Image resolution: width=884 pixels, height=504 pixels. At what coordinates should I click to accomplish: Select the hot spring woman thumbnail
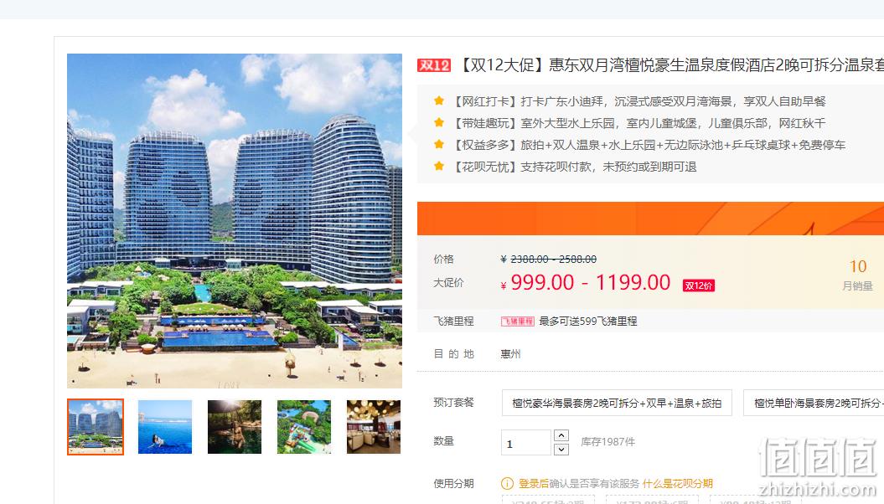click(x=235, y=427)
